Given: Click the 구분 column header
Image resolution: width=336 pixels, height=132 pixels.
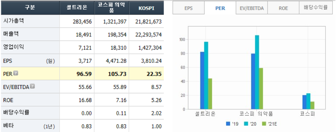Looking at the screenshot, I should click(x=30, y=8).
